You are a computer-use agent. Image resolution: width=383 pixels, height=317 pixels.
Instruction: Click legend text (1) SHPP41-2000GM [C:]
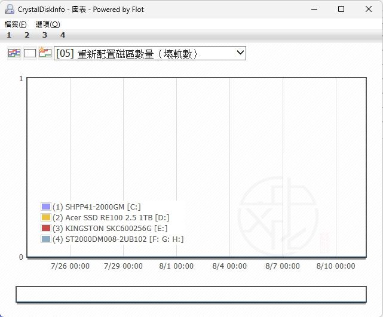pos(97,207)
